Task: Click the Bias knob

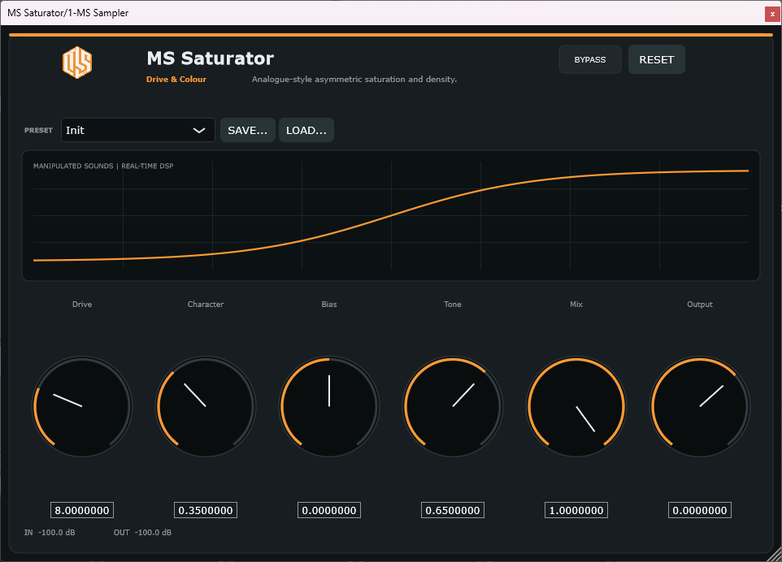Action: click(329, 407)
